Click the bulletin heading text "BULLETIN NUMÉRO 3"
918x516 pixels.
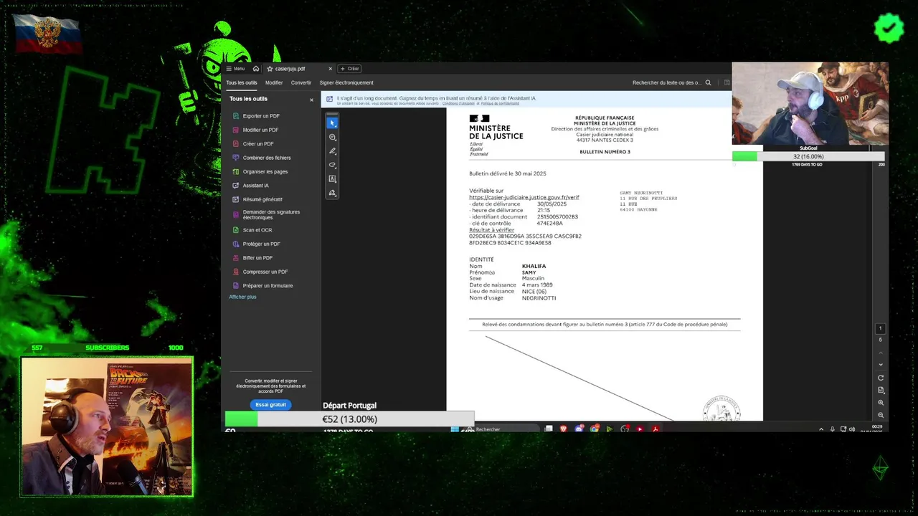605,152
